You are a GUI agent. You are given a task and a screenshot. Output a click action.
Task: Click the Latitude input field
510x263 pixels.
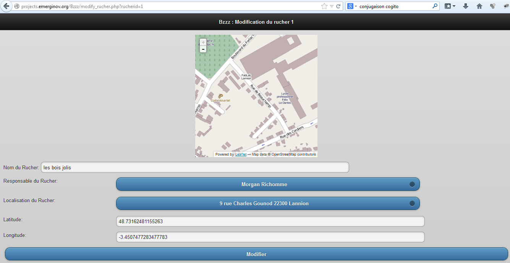coord(270,221)
